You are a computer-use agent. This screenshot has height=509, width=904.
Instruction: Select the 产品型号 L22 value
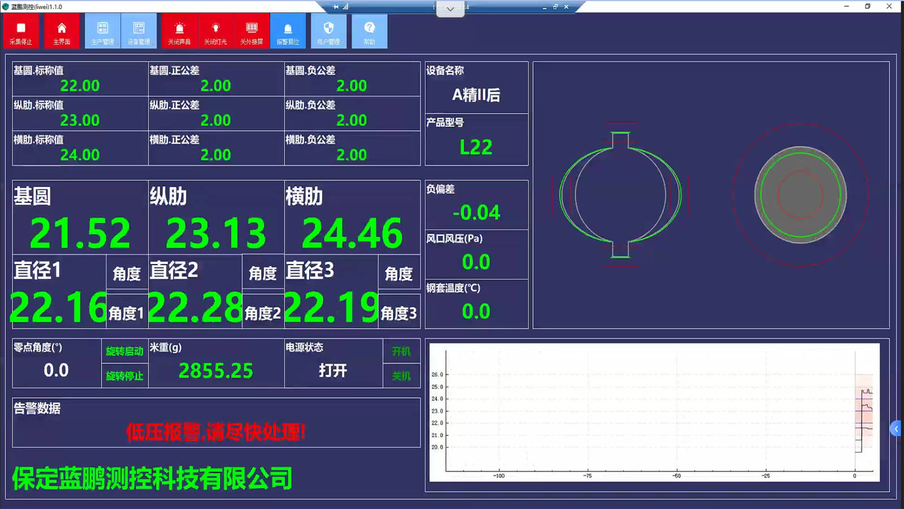476,147
